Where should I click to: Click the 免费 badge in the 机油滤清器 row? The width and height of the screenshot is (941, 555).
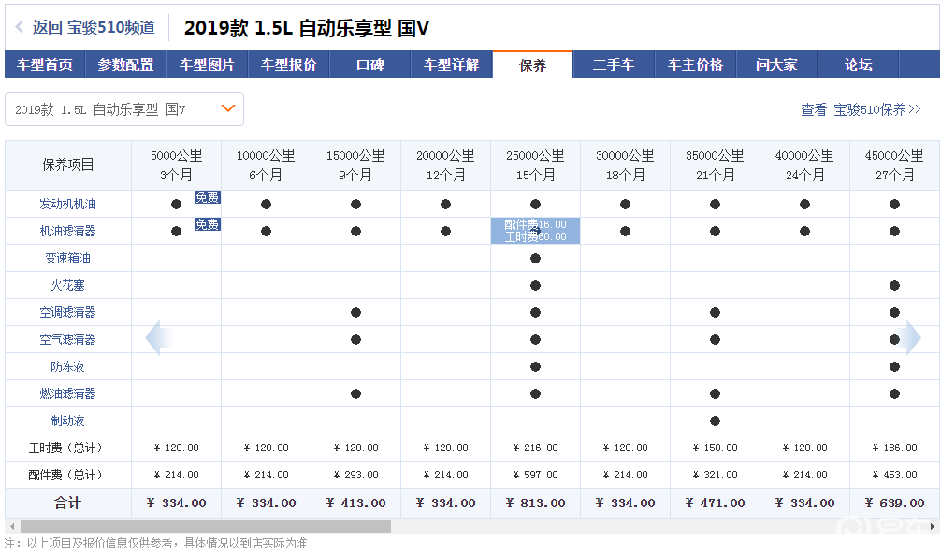click(207, 224)
